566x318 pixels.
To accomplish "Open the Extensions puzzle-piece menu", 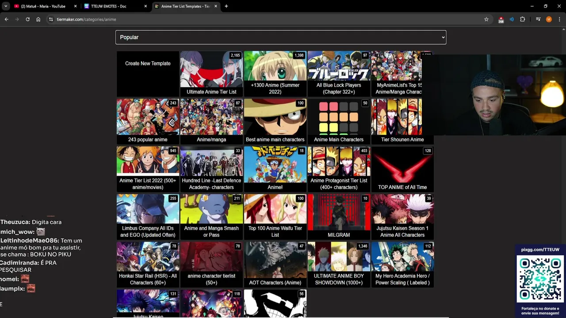I will [x=522, y=19].
